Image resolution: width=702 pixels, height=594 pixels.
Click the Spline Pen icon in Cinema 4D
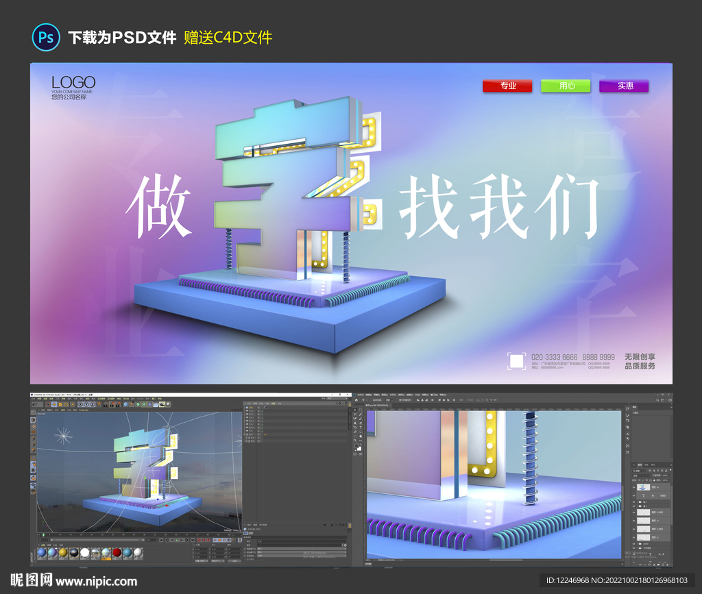132,404
